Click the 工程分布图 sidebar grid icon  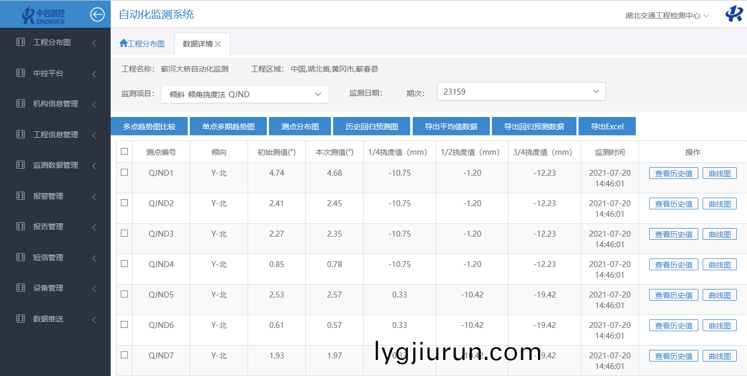[x=21, y=42]
